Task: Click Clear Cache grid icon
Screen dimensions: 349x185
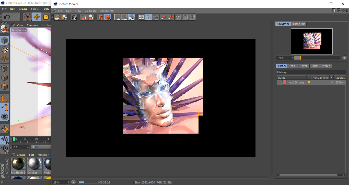Action: click(84, 17)
